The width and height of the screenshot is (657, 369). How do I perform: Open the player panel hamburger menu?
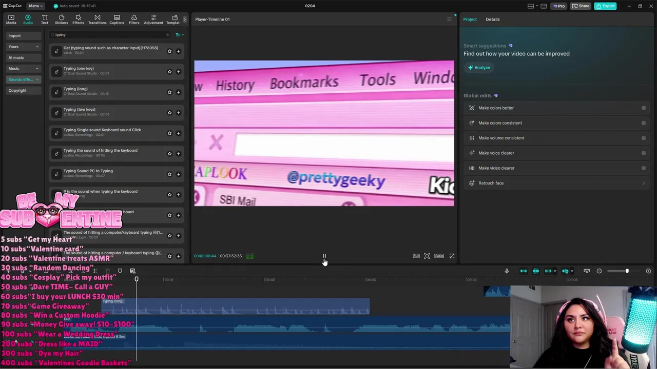449,19
